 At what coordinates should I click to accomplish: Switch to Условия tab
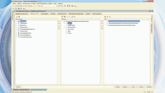click(53, 14)
